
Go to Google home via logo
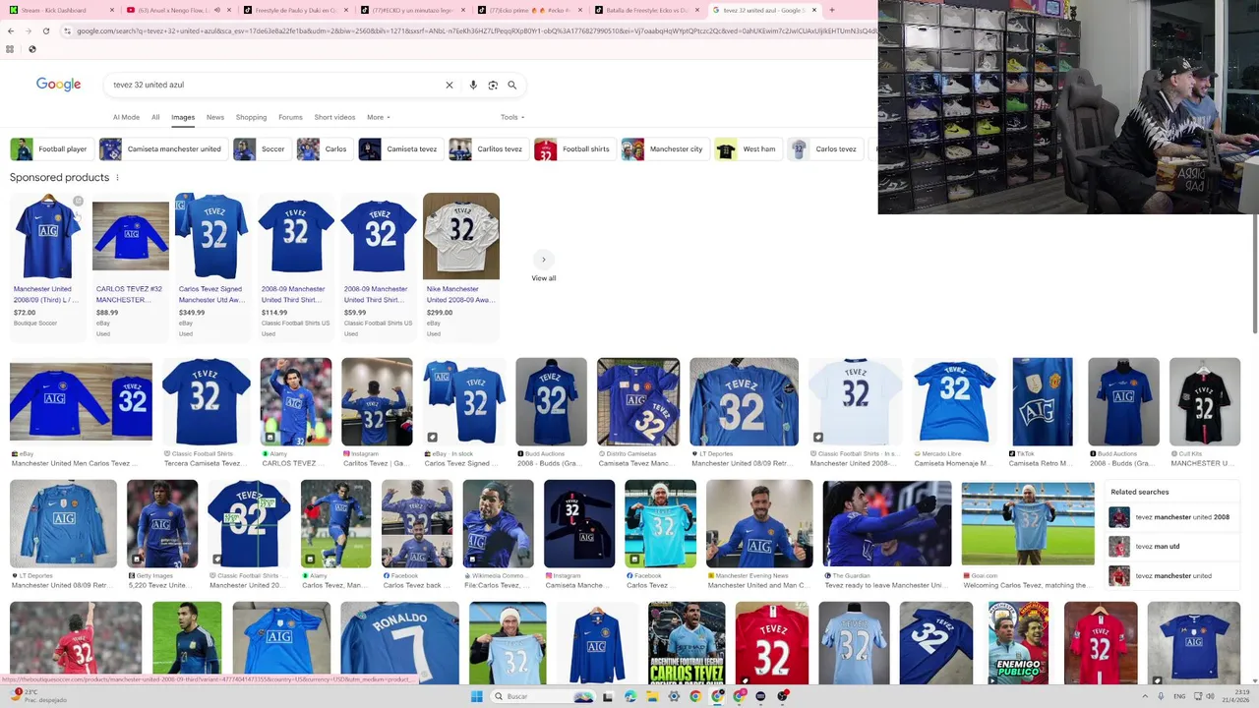point(58,85)
